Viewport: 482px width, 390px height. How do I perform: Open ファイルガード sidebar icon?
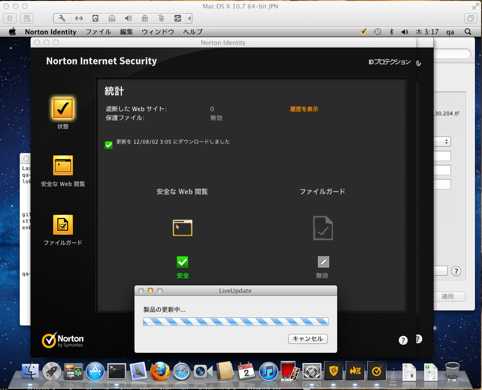(x=63, y=225)
